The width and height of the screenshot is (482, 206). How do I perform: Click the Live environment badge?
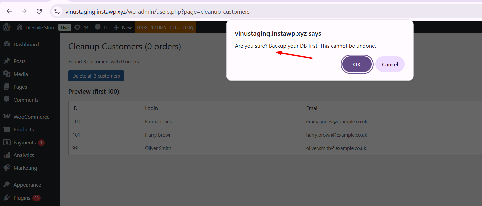click(x=65, y=28)
